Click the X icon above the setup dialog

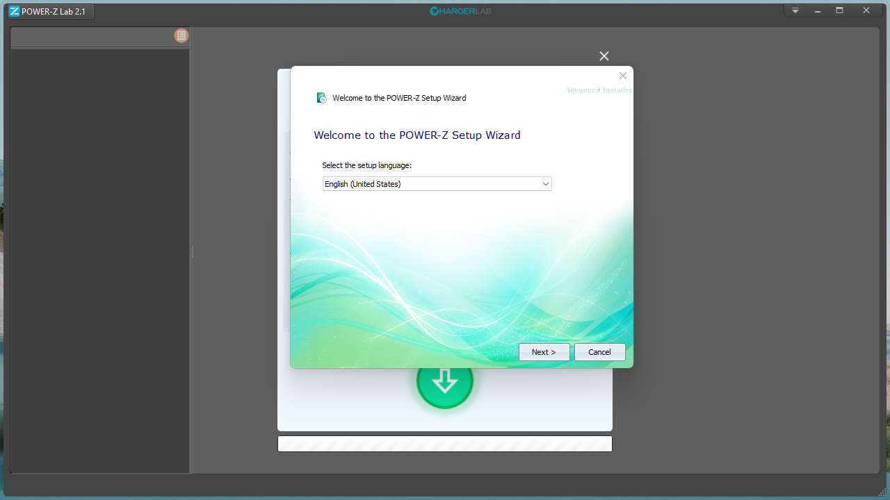tap(604, 56)
